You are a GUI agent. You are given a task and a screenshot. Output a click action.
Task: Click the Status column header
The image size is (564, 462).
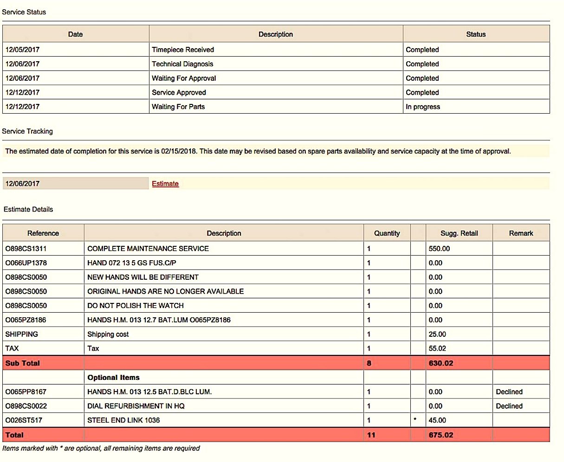point(476,34)
